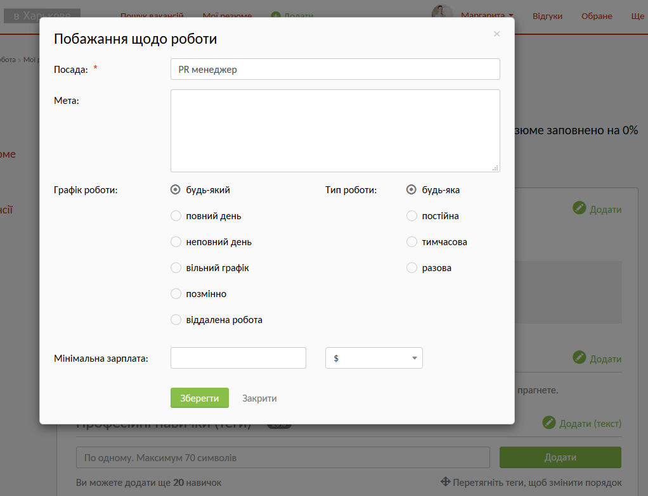This screenshot has width=648, height=496.
Task: Select 'постійна' job type
Action: [412, 216]
